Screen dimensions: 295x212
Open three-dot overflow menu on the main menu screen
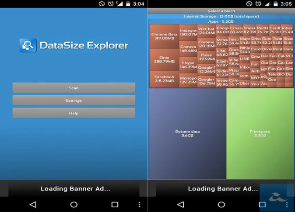[x=140, y=204]
